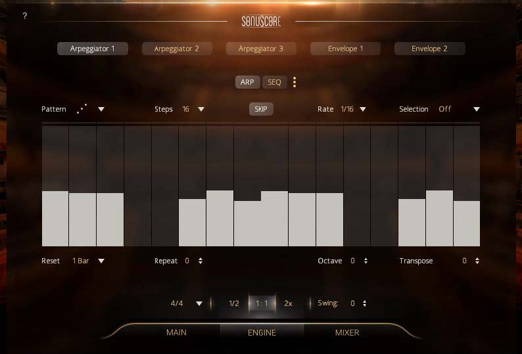Screen dimensions: 522x354
Task: Toggle the SKIP button
Action: tap(261, 109)
